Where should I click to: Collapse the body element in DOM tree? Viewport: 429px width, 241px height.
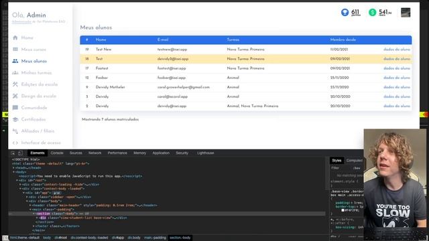click(x=13, y=172)
